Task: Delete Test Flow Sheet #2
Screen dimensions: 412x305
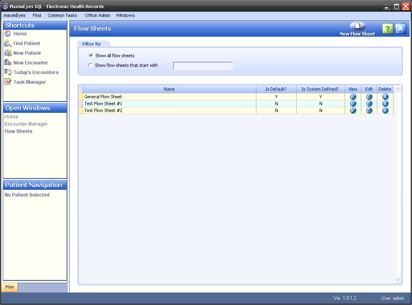Action: tap(385, 110)
